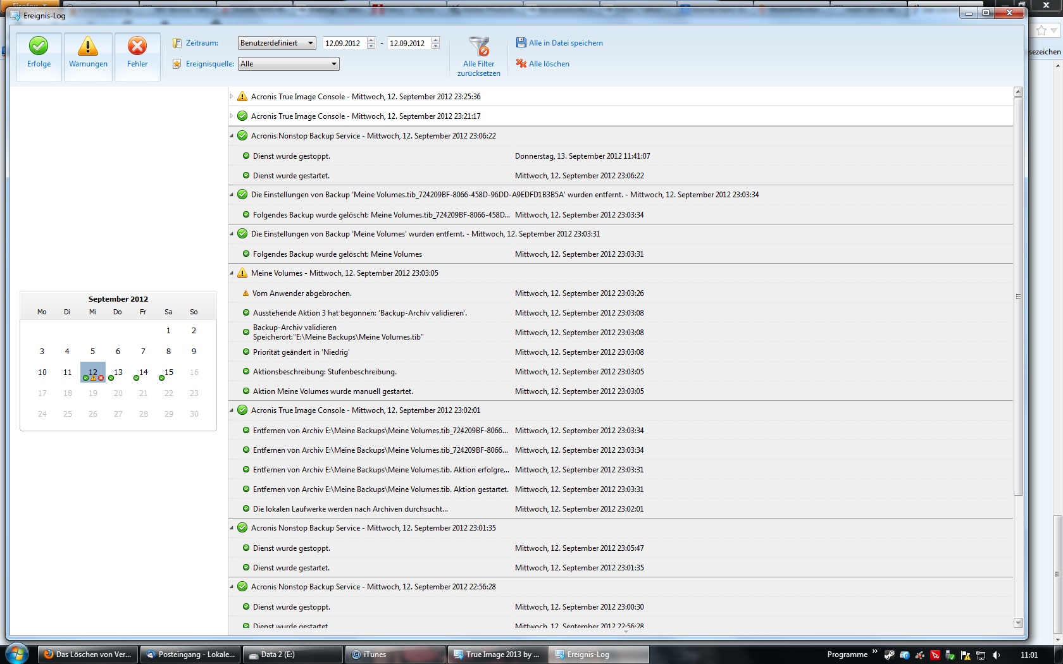Click the volume speaker tray icon

(997, 655)
